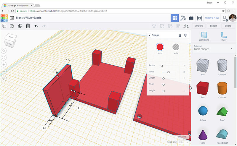The height and width of the screenshot is (146, 237).
Task: Click the Export button
Action: click(213, 26)
